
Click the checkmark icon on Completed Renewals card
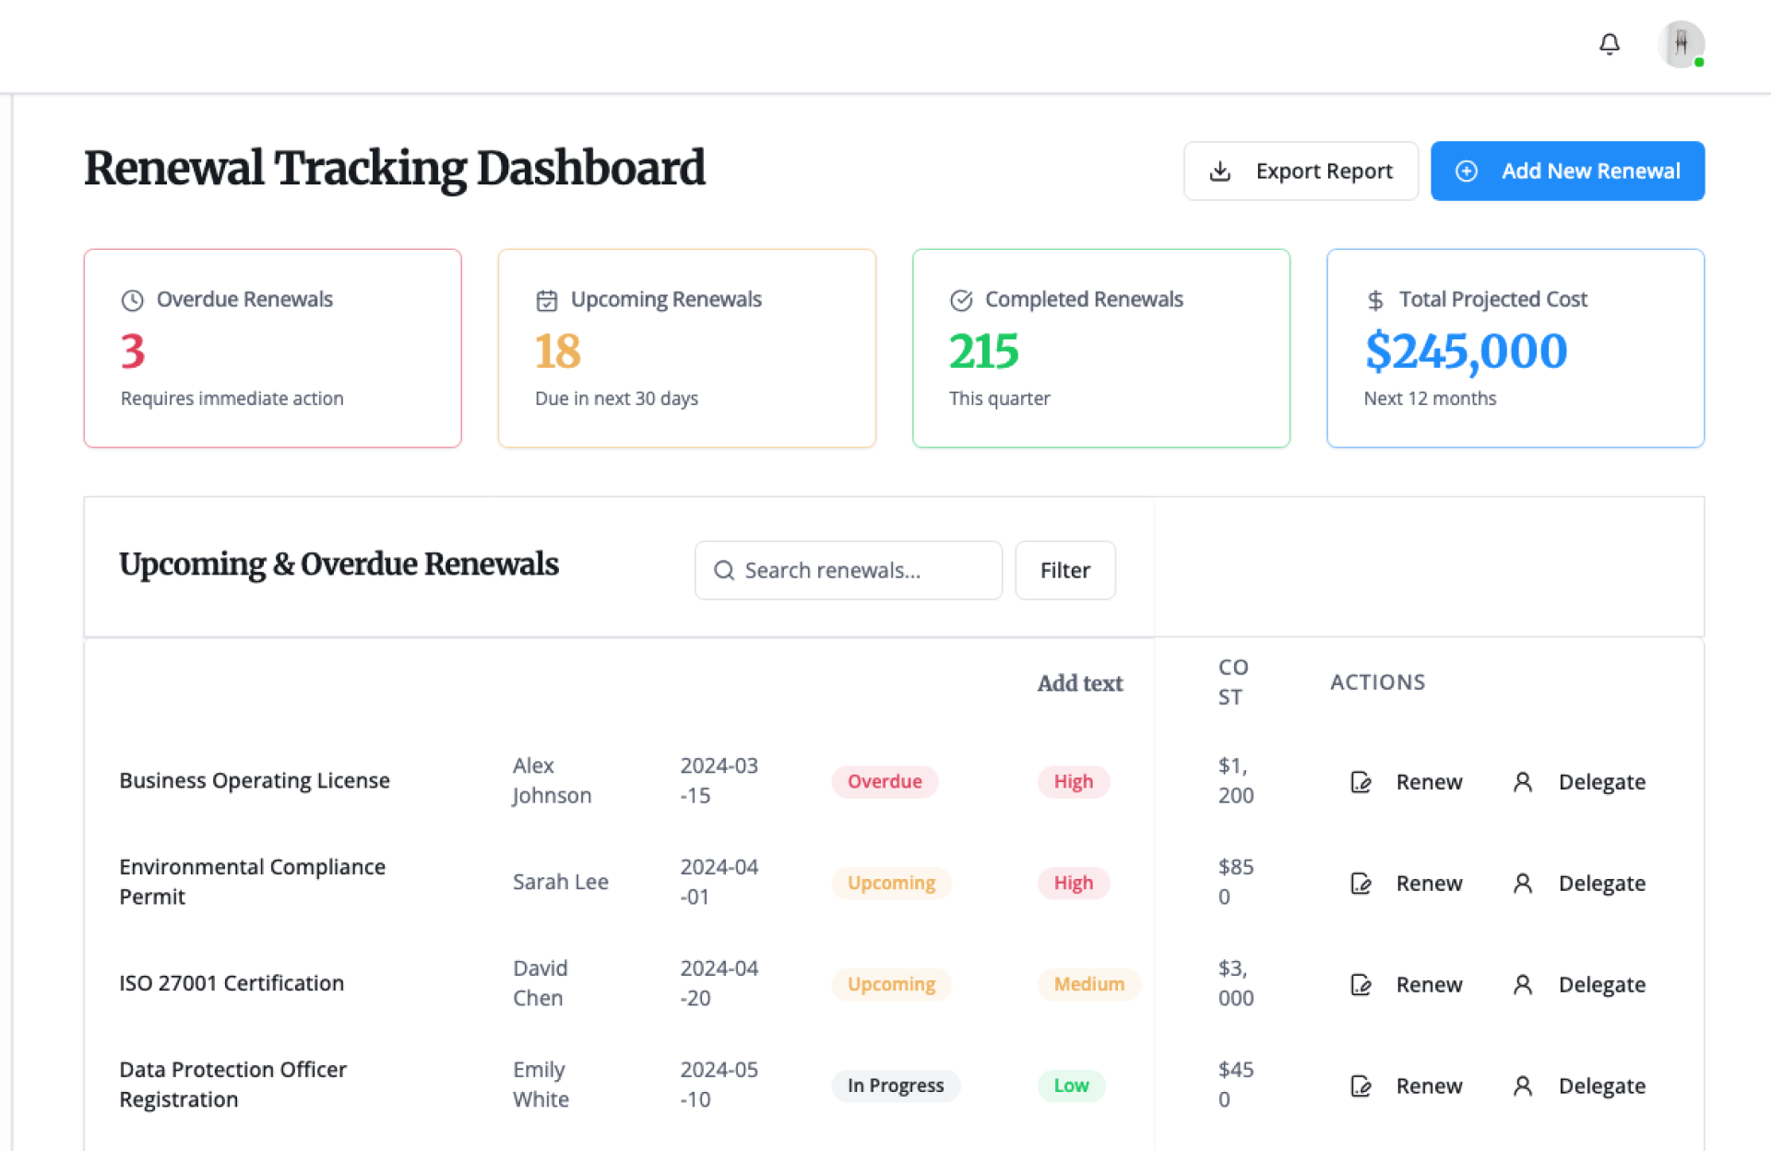[960, 301]
